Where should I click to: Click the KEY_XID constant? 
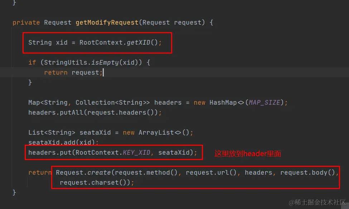point(136,152)
